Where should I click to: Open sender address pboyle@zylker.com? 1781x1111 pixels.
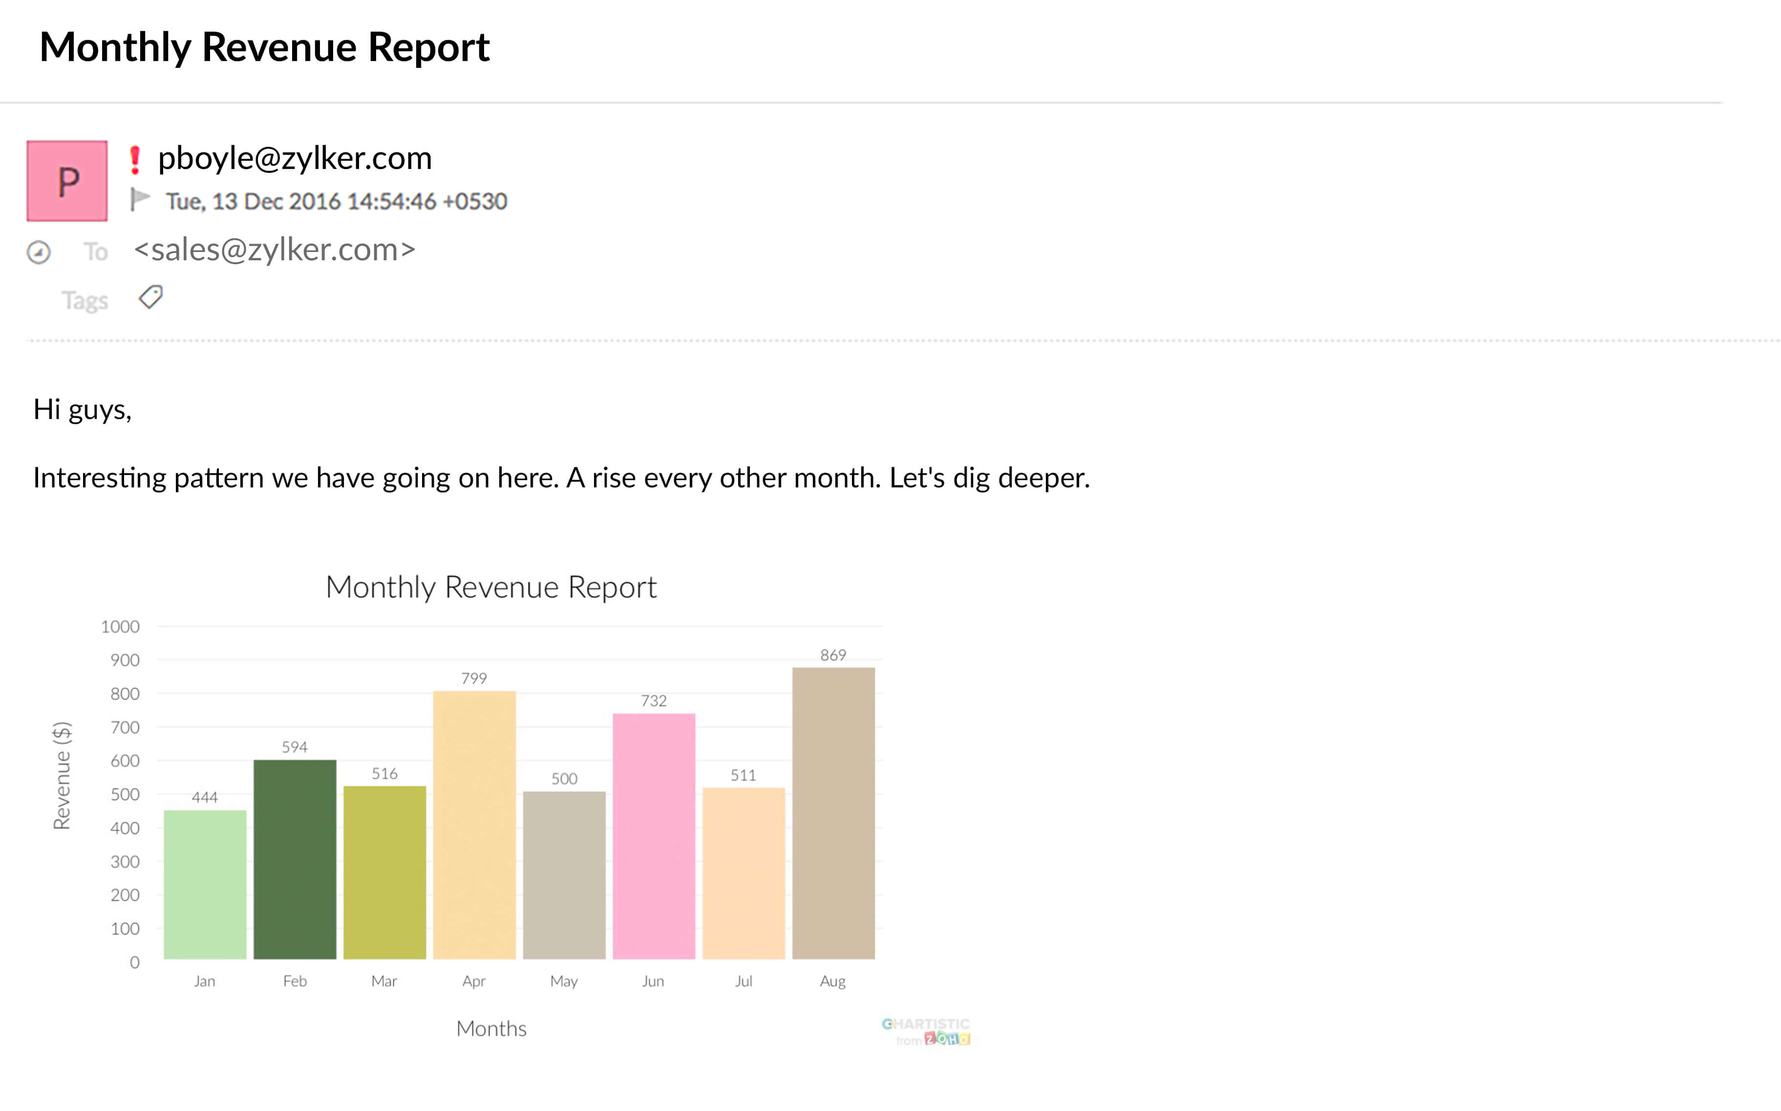[295, 159]
